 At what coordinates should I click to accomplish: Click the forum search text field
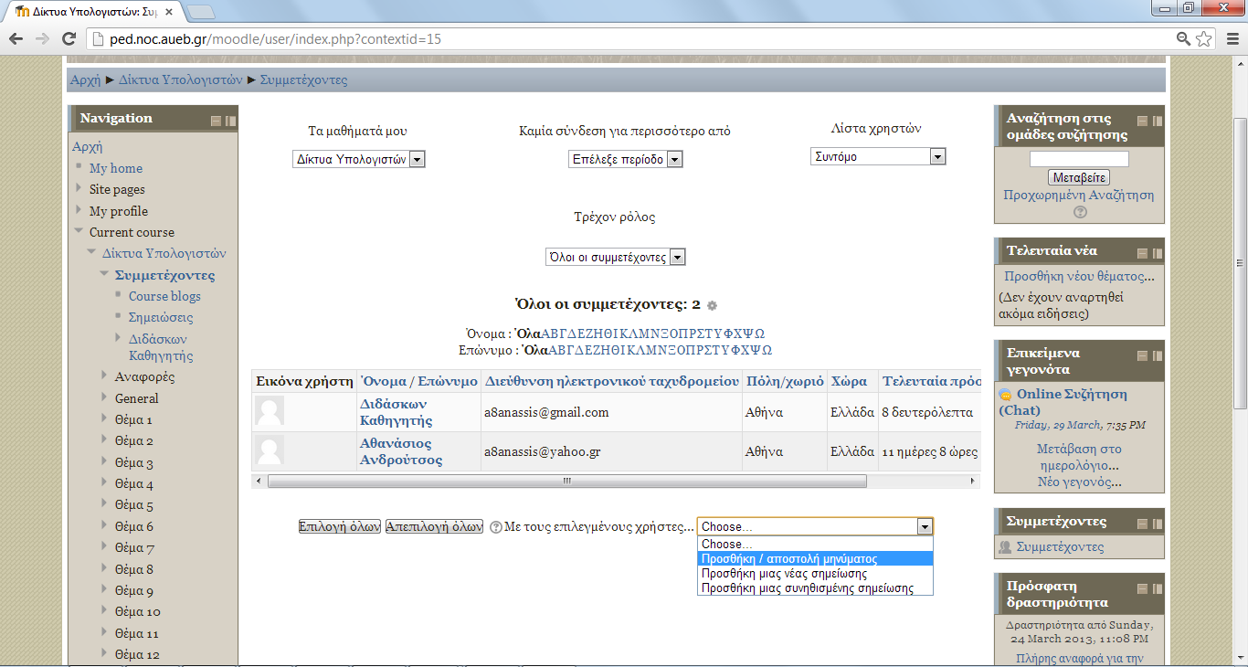click(x=1079, y=159)
